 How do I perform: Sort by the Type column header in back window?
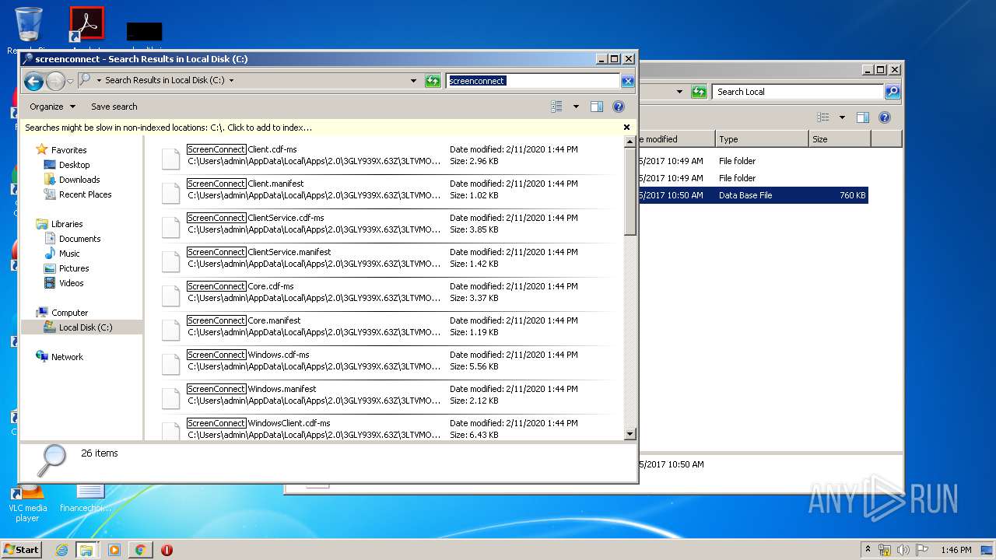coord(762,139)
